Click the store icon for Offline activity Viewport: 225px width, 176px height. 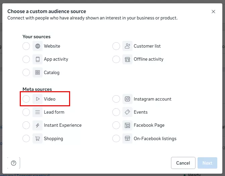click(x=127, y=59)
